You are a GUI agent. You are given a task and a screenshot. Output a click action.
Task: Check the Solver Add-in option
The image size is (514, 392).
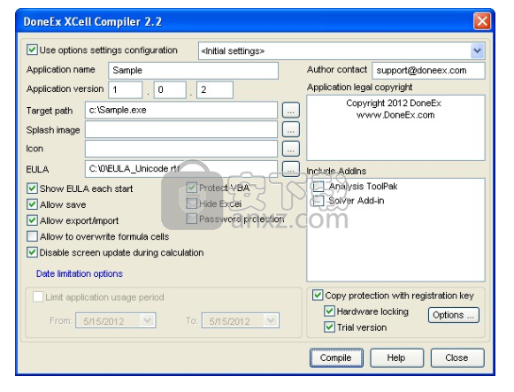click(318, 201)
